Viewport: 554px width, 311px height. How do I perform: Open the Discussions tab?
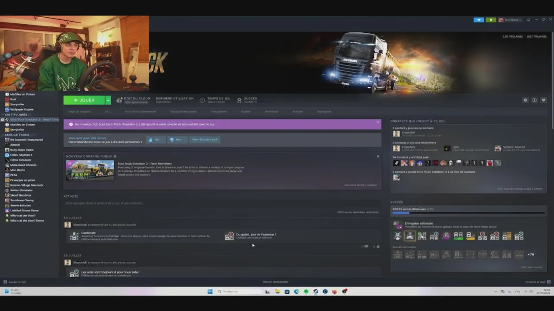219,111
